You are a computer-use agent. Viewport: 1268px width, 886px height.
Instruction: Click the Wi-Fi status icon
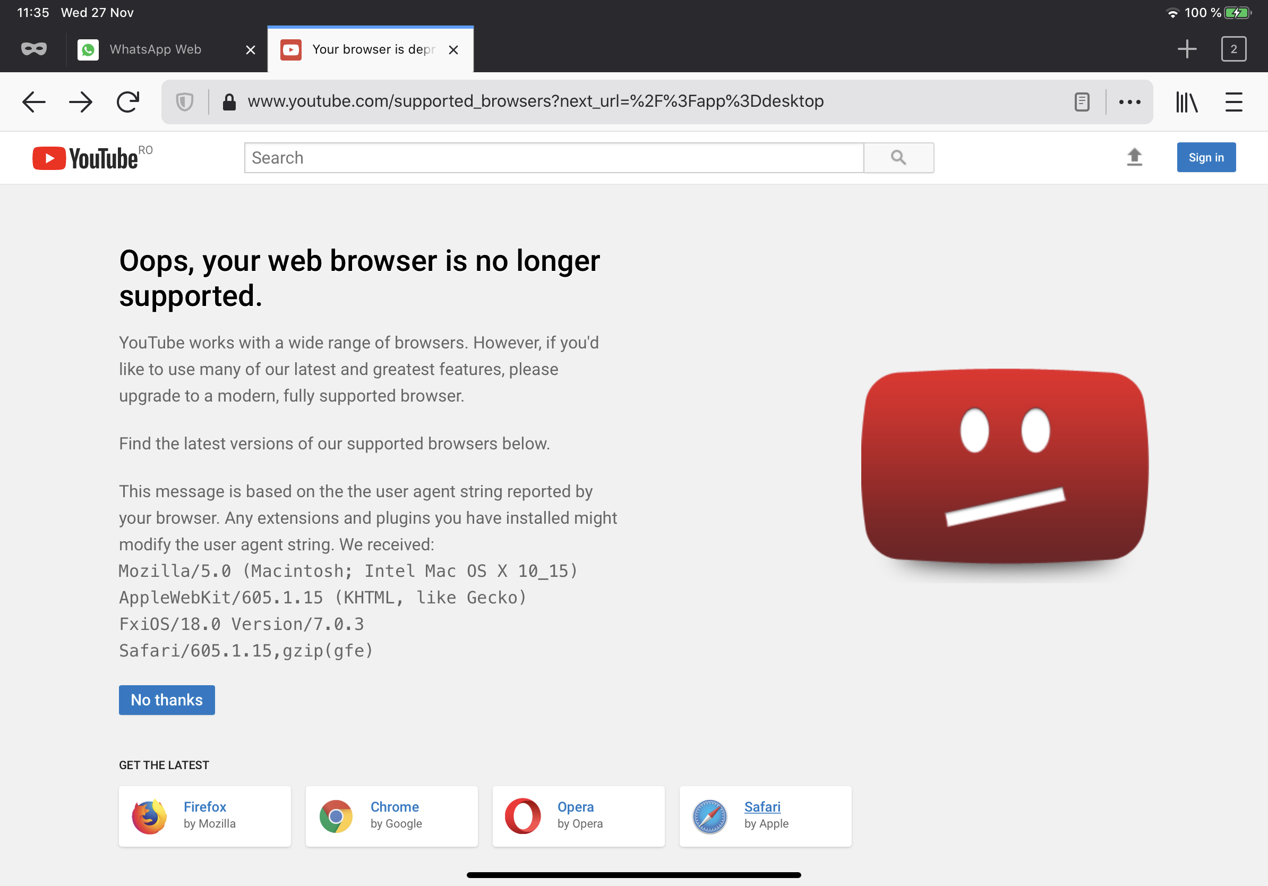pyautogui.click(x=1172, y=13)
